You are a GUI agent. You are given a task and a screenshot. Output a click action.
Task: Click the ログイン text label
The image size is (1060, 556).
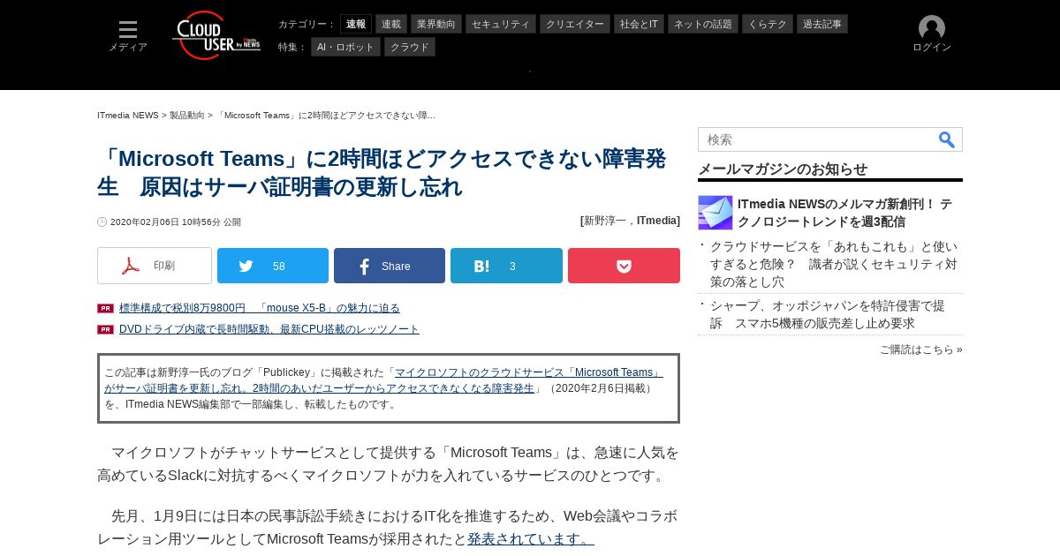pyautogui.click(x=932, y=48)
